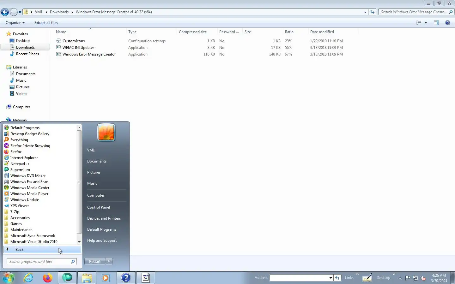Show hidden tray icons arrow
Viewport: 455px width, 284px height.
(x=400, y=278)
